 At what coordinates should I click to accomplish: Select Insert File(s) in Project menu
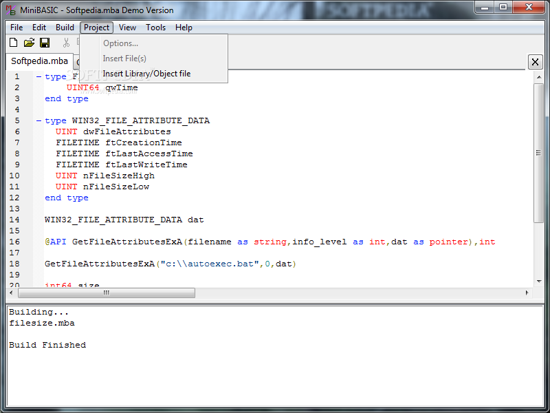tap(124, 59)
